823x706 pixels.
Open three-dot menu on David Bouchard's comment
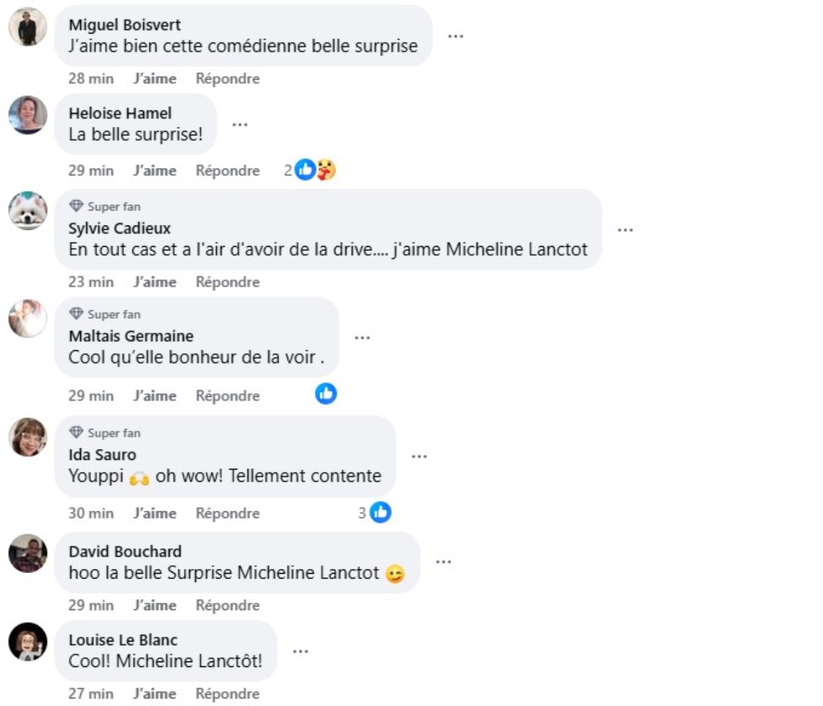[x=444, y=562]
